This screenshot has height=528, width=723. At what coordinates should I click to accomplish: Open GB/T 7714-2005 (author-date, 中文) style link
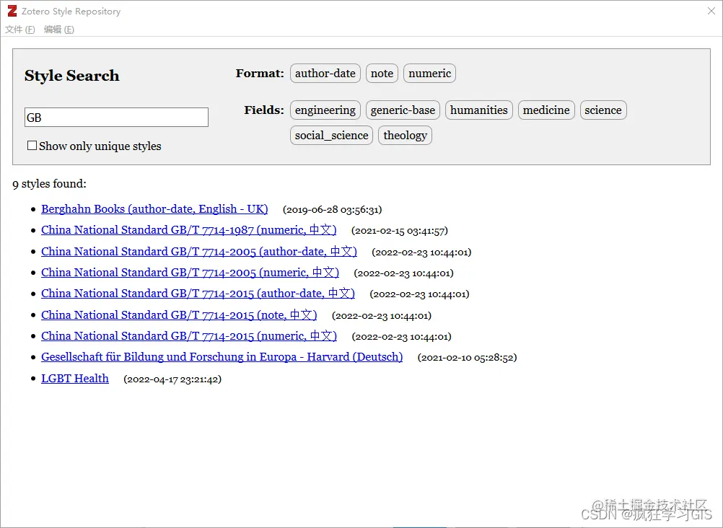tap(199, 251)
